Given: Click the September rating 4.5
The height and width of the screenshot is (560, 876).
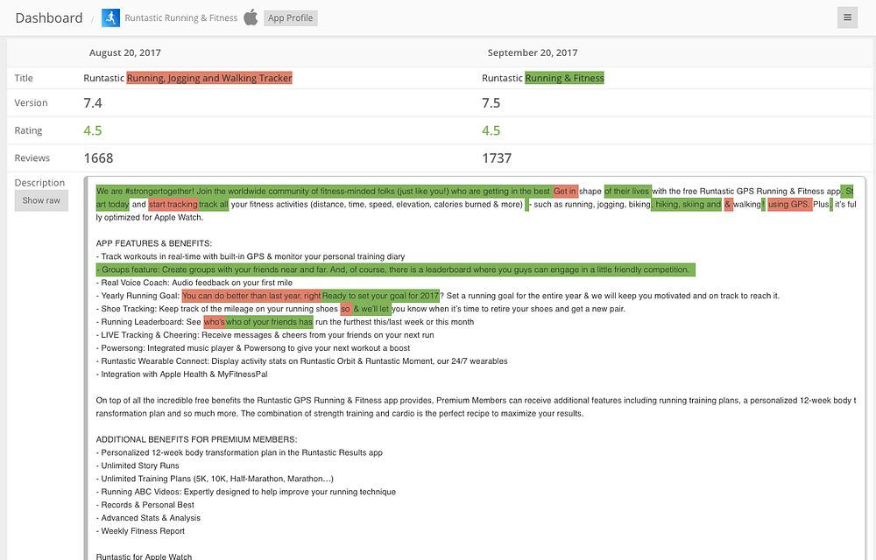Looking at the screenshot, I should [x=491, y=130].
